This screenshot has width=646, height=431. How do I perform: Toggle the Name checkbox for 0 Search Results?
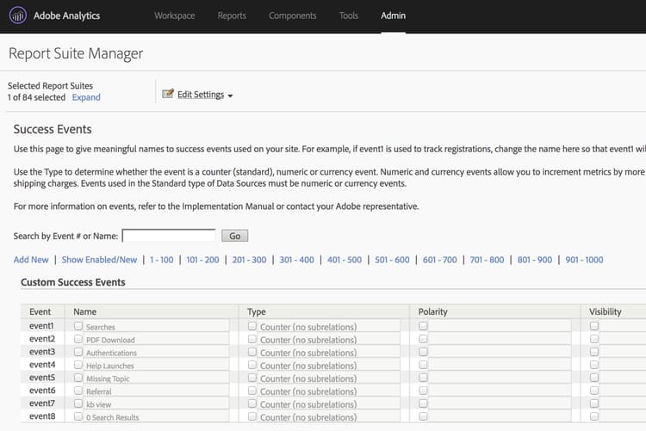78,416
